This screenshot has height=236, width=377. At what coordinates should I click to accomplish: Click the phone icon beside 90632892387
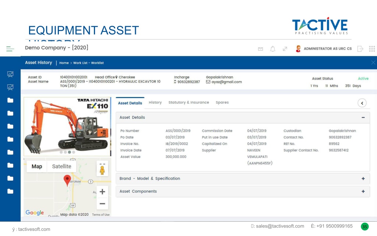(x=175, y=82)
